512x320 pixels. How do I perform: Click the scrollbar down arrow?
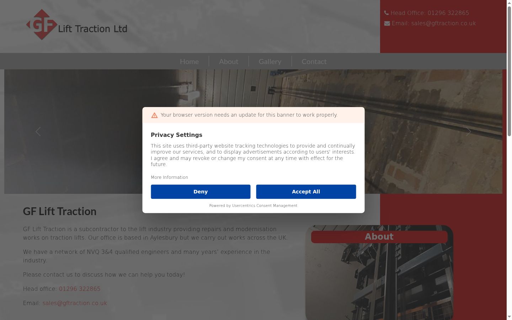coord(509,317)
